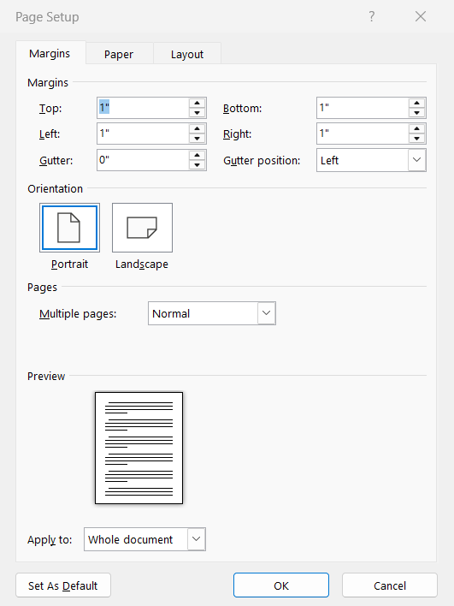
Task: Switch to the Paper tab
Action: pyautogui.click(x=119, y=55)
